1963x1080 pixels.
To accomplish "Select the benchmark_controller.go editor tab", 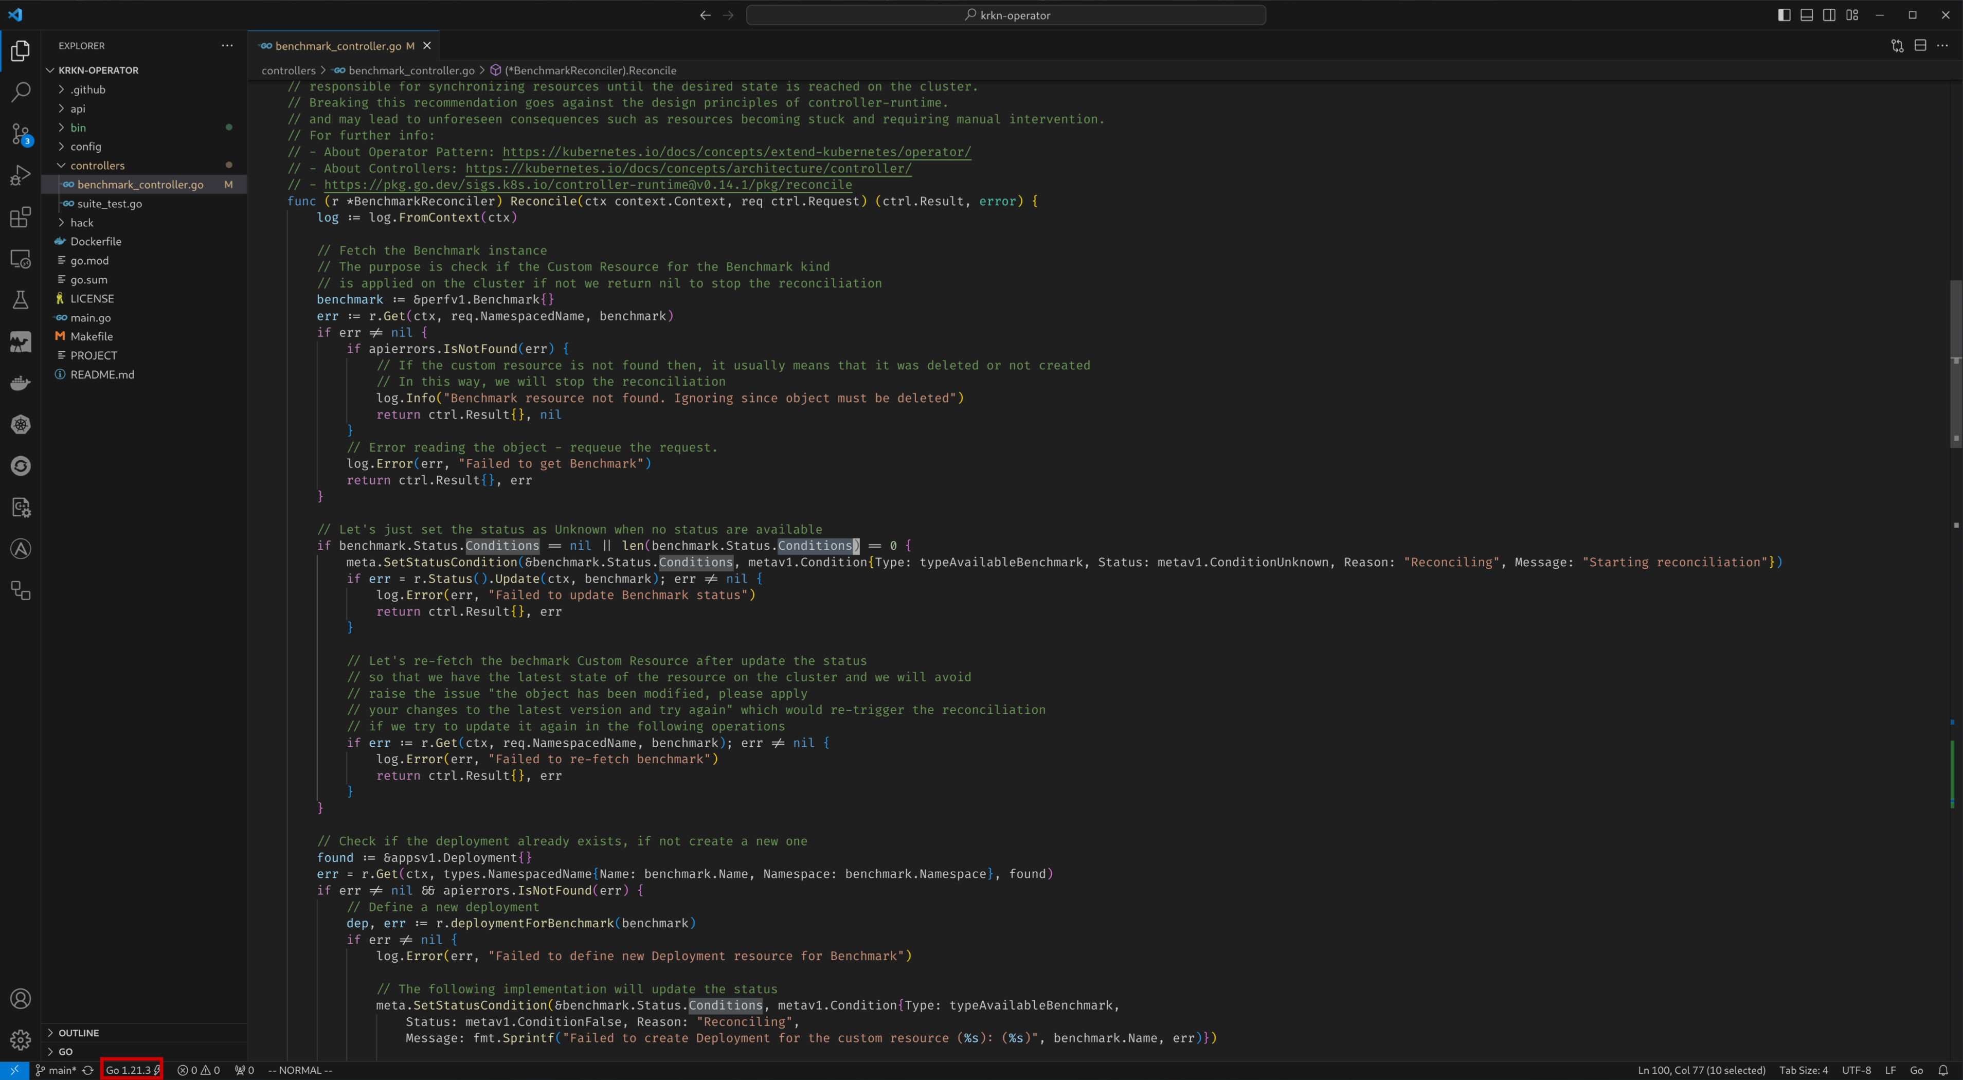I will pos(337,46).
